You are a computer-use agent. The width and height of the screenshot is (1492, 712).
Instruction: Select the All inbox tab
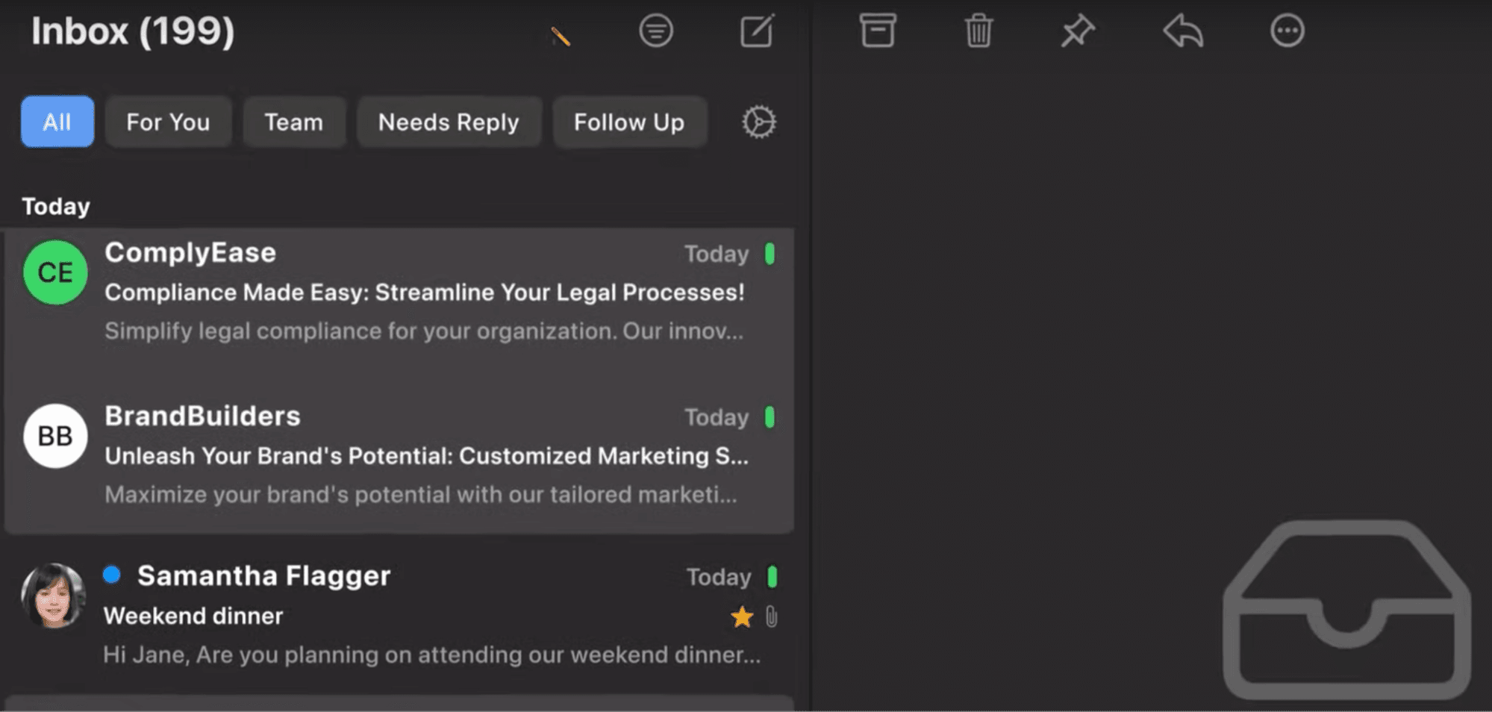[x=57, y=122]
